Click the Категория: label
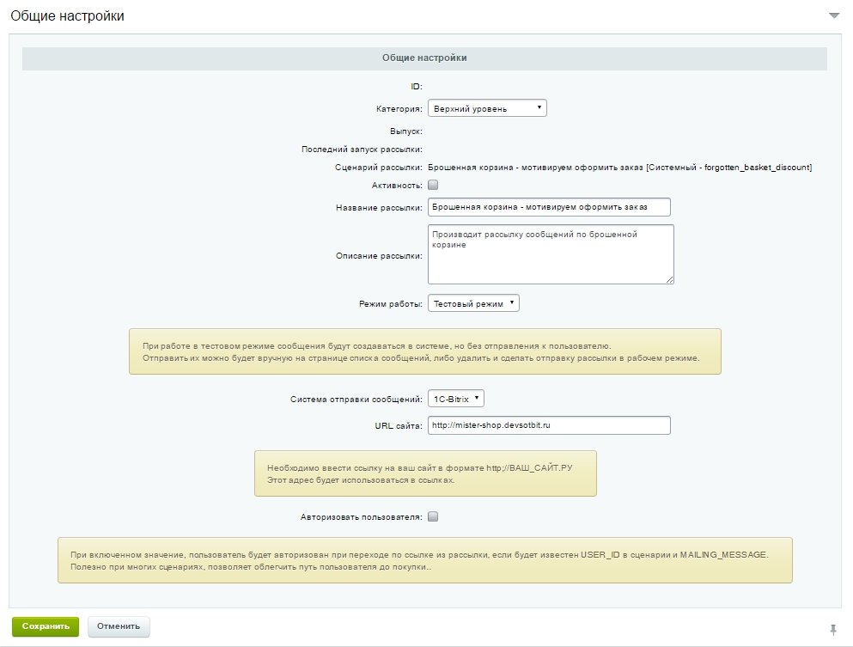The width and height of the screenshot is (853, 647). tap(399, 109)
